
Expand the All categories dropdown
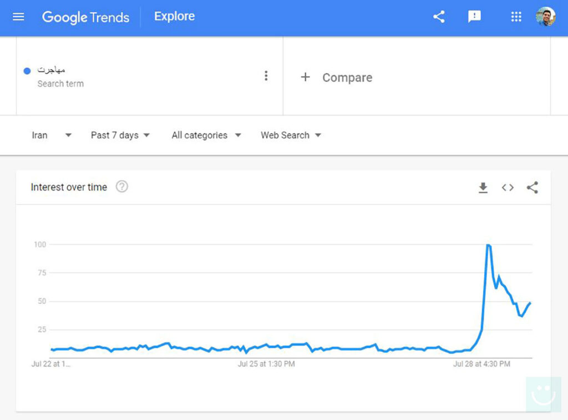coord(206,135)
